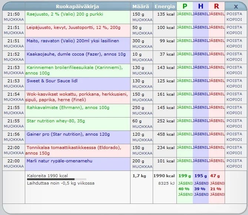
Task: Click the X column header icon
Action: click(236, 6)
